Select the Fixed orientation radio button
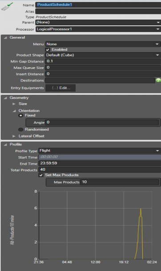This screenshot has width=161, height=271. click(x=21, y=115)
